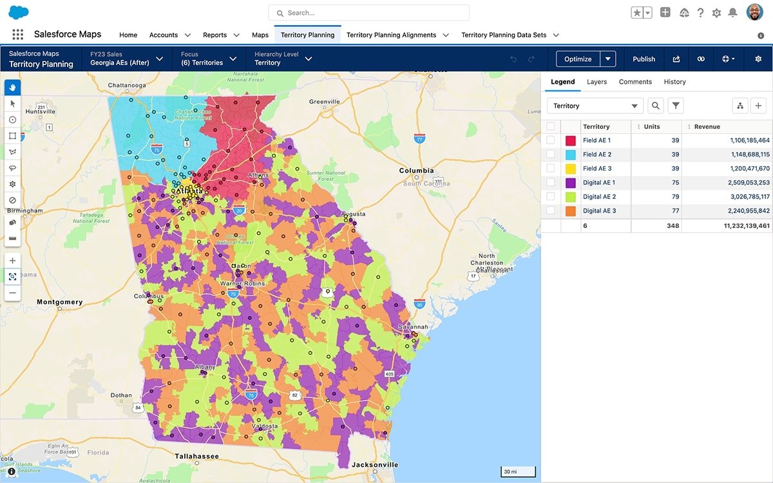Expand the Hierarchy Level Territory dropdown
773x483 pixels.
[309, 59]
